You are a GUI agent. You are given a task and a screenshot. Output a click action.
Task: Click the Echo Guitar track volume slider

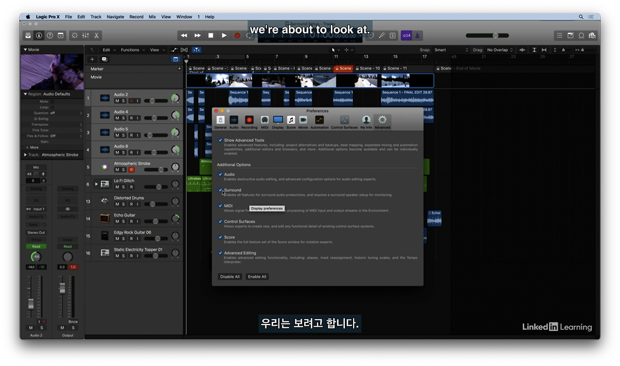click(x=156, y=221)
